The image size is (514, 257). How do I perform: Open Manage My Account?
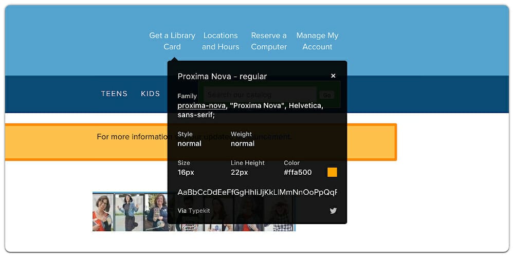[317, 41]
